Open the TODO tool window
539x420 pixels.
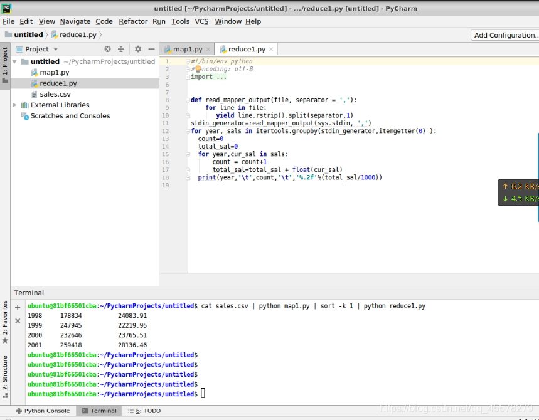pos(144,411)
